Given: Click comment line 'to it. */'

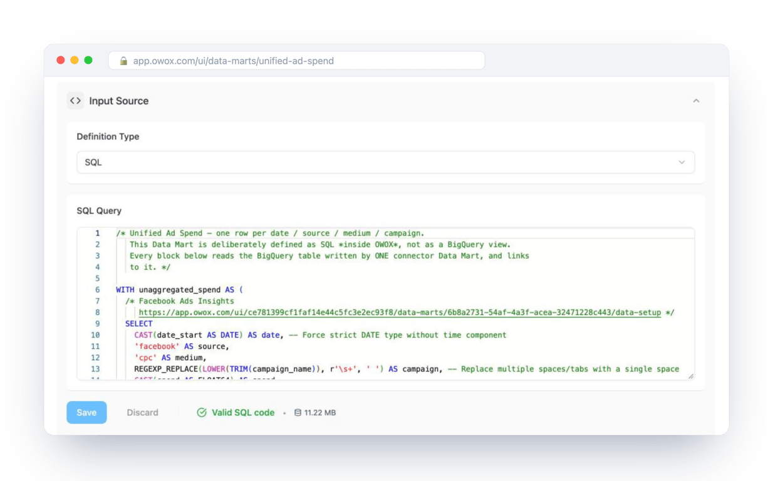Looking at the screenshot, I should (x=150, y=267).
